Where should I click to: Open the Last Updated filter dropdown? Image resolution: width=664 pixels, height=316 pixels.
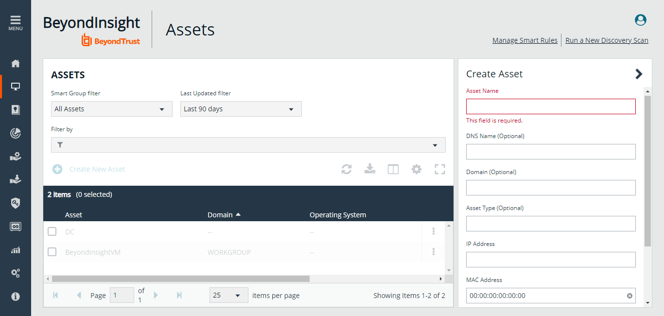click(241, 109)
